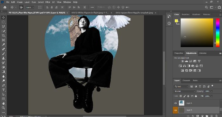The image size is (222, 117).
Task: Select the Hand tool
Action: tap(3, 103)
